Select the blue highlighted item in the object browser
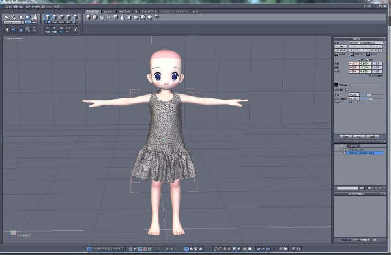Screen dimensions: 391x255 pos(364,153)
